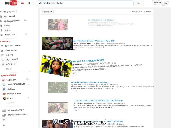
Task: Open Ruben Alencastre channel link
Action: (85, 103)
